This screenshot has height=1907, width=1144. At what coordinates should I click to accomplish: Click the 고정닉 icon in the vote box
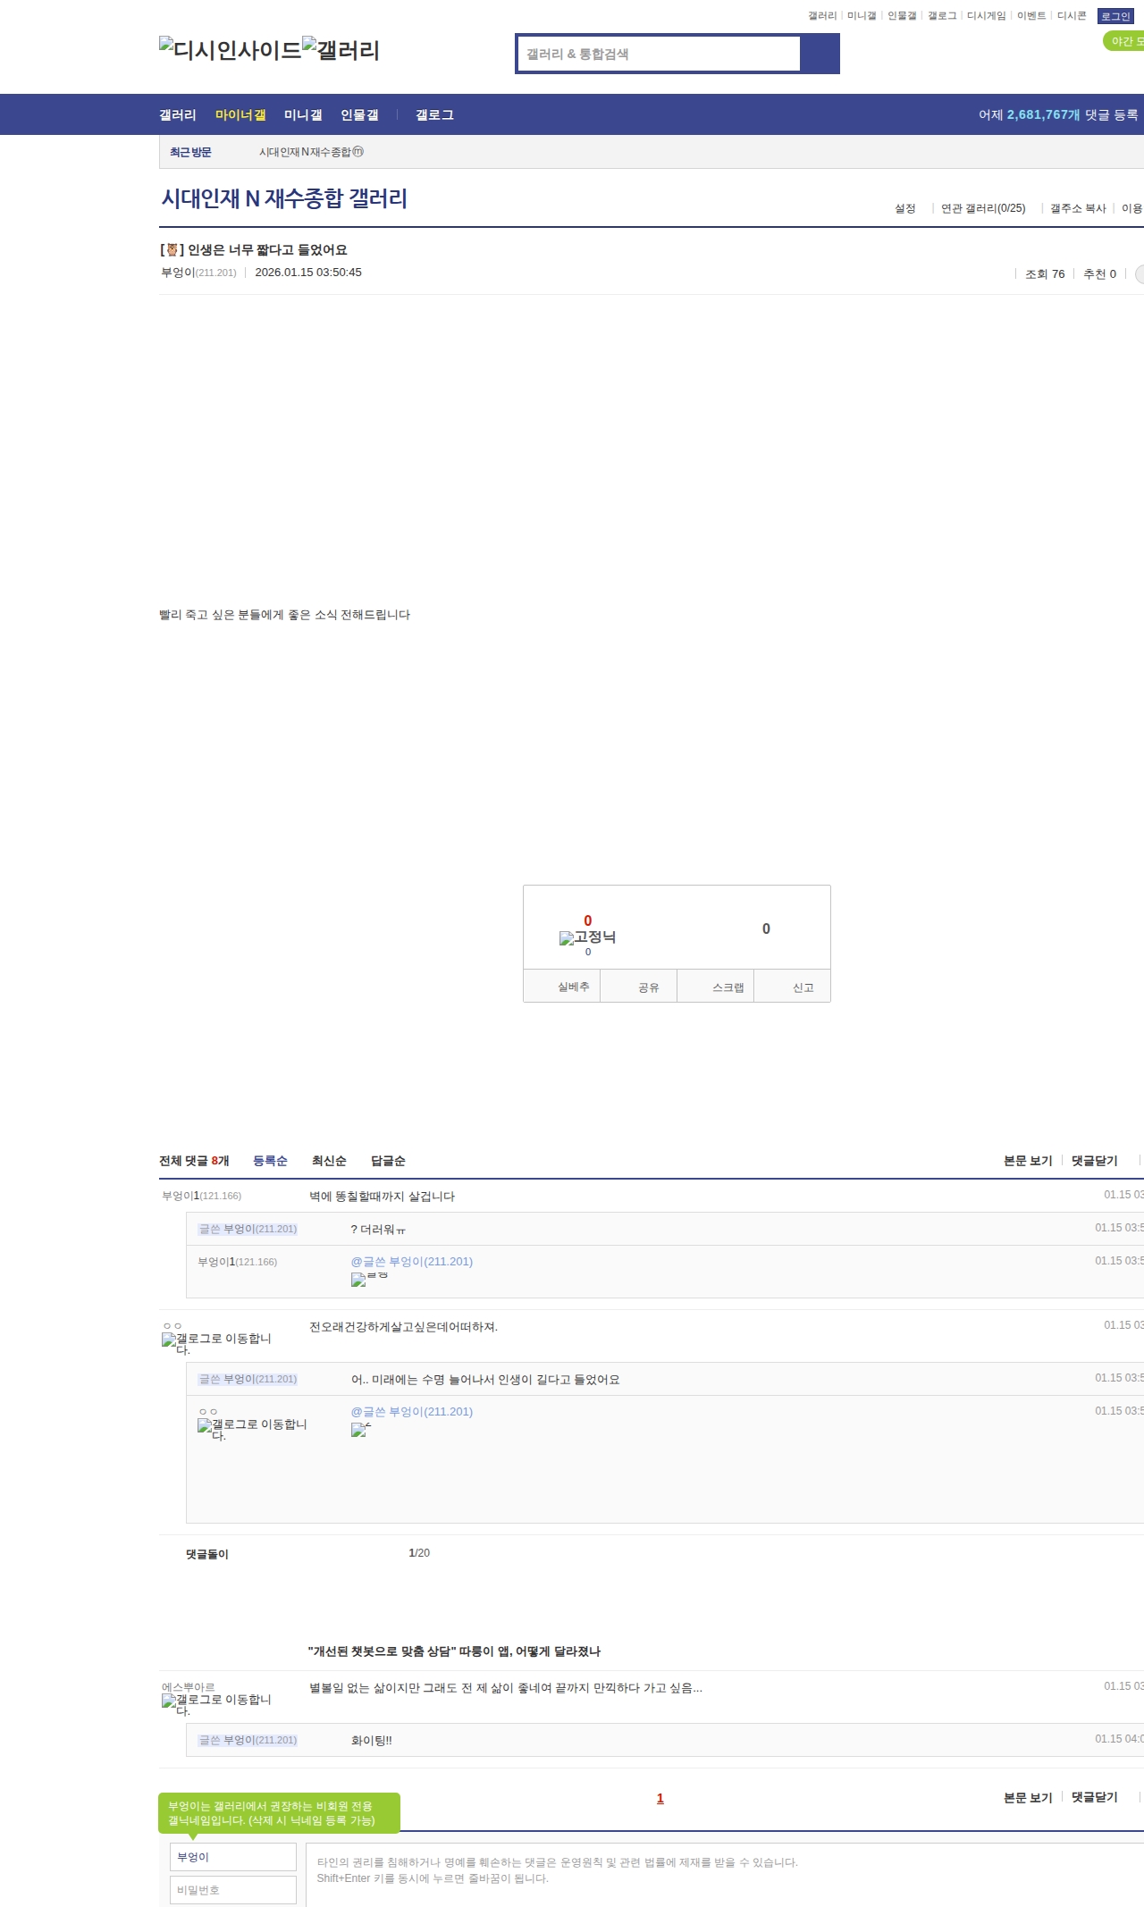[587, 937]
